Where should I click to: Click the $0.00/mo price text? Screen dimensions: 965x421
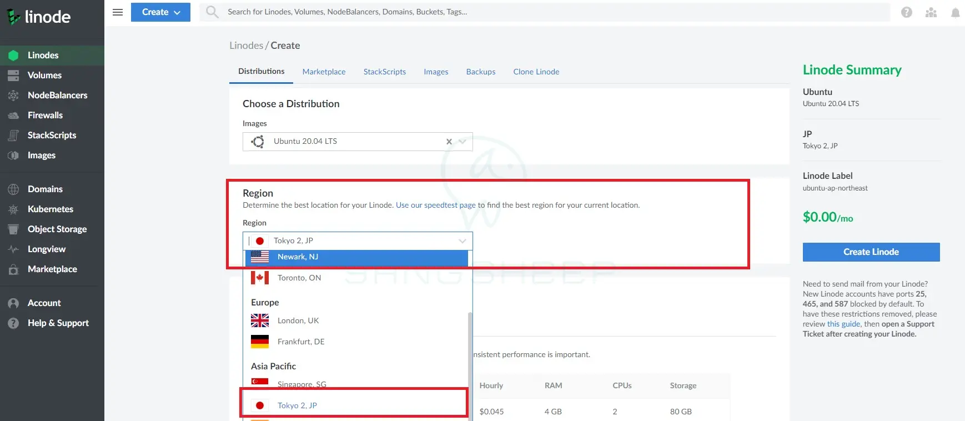tap(828, 217)
